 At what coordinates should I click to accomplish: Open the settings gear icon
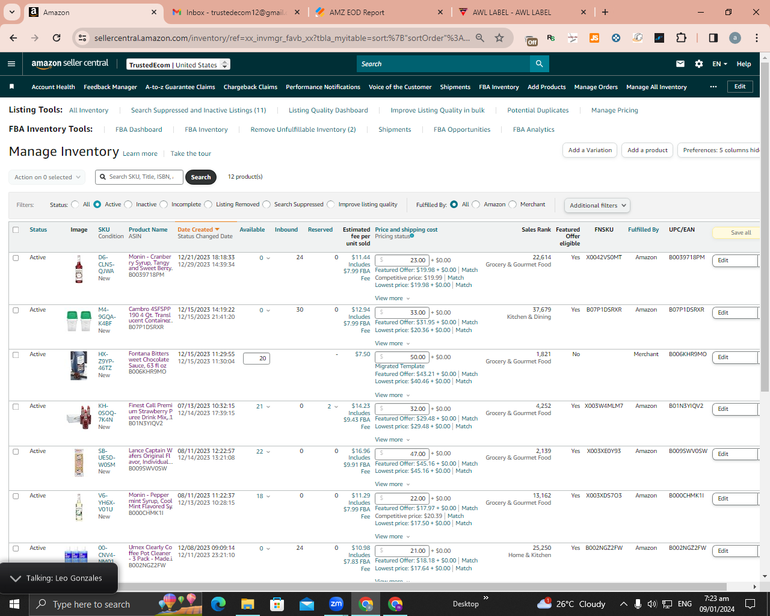pos(699,64)
